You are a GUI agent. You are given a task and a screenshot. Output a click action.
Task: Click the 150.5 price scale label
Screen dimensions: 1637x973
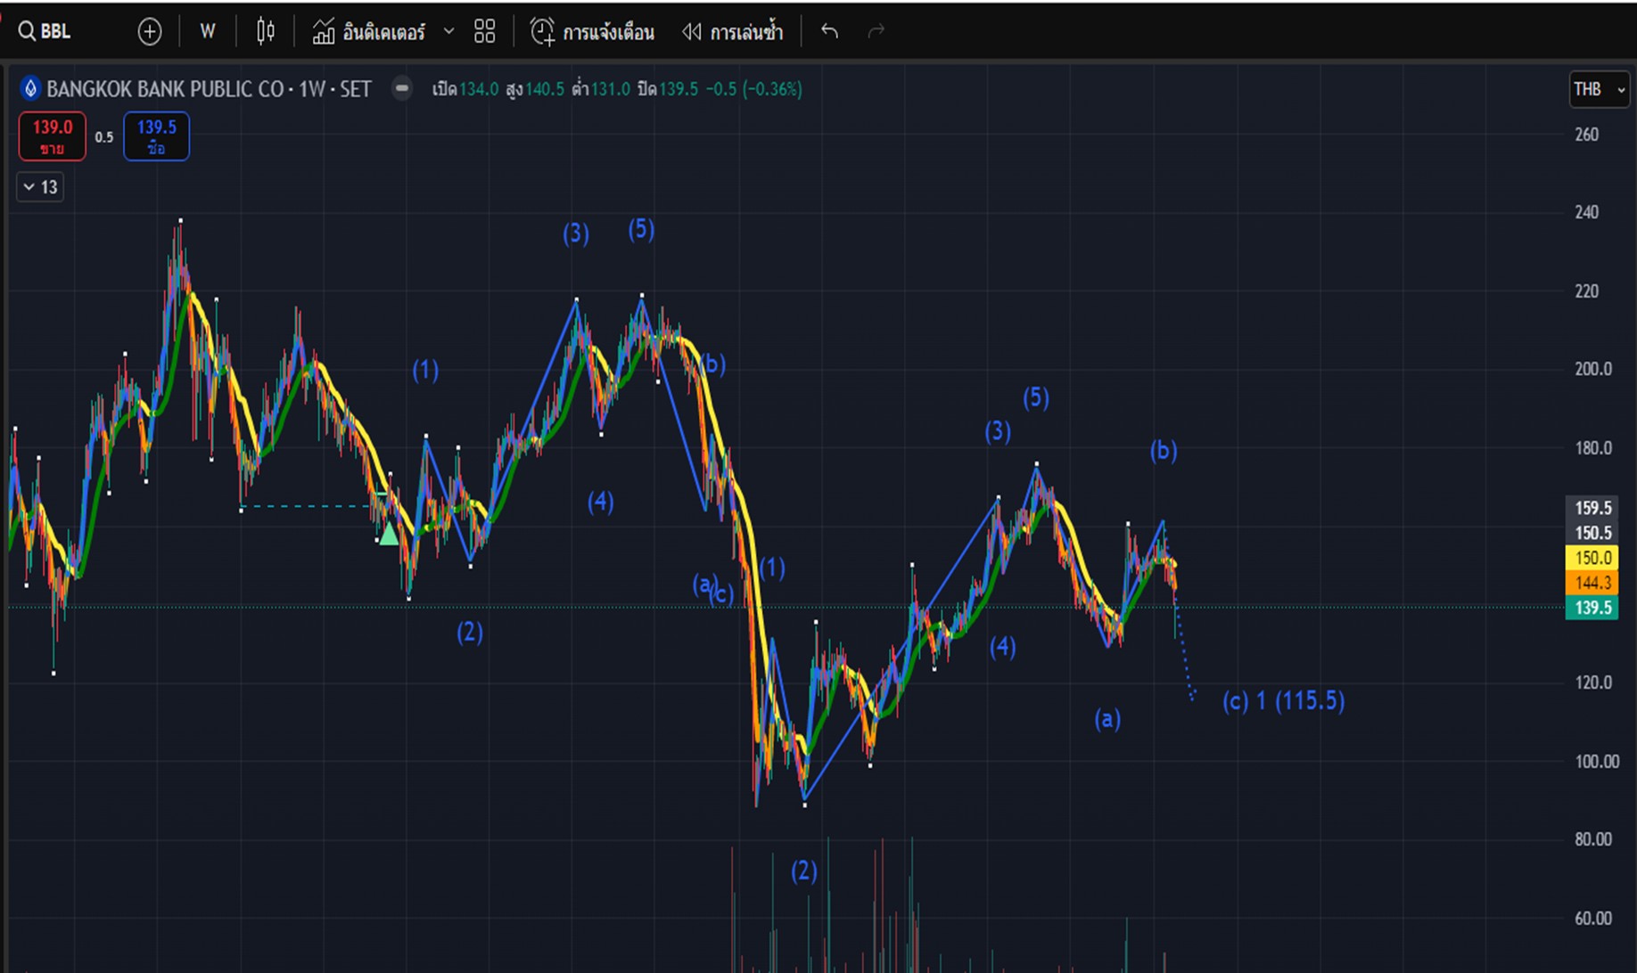click(1592, 533)
